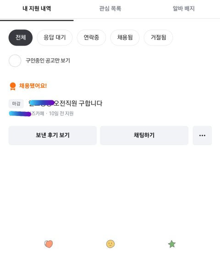Click the 마감 status tag

click(16, 104)
